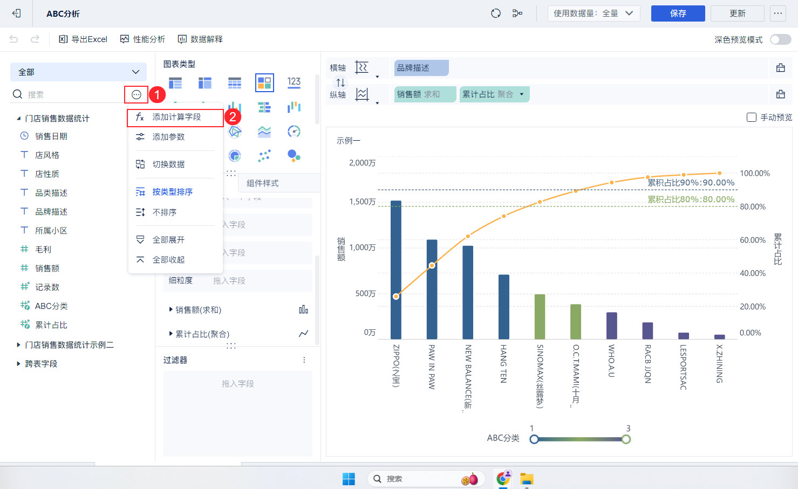Click the Windows Start button
This screenshot has height=489, width=798.
(349, 479)
